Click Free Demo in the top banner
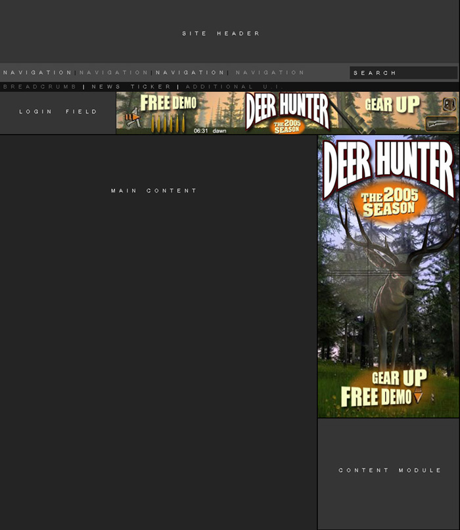 coord(168,102)
